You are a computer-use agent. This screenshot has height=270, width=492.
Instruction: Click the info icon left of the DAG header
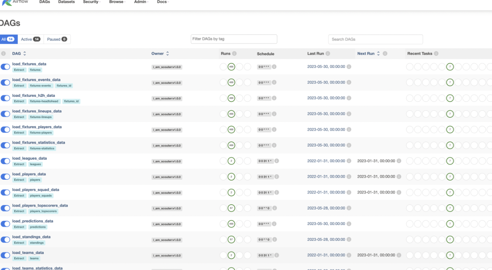[4, 53]
